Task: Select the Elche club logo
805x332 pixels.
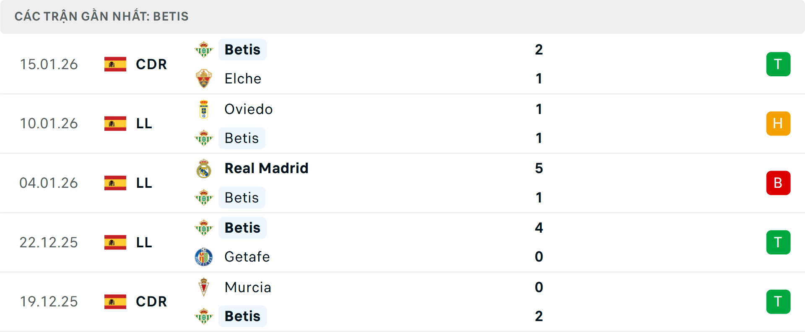Action: click(x=204, y=78)
